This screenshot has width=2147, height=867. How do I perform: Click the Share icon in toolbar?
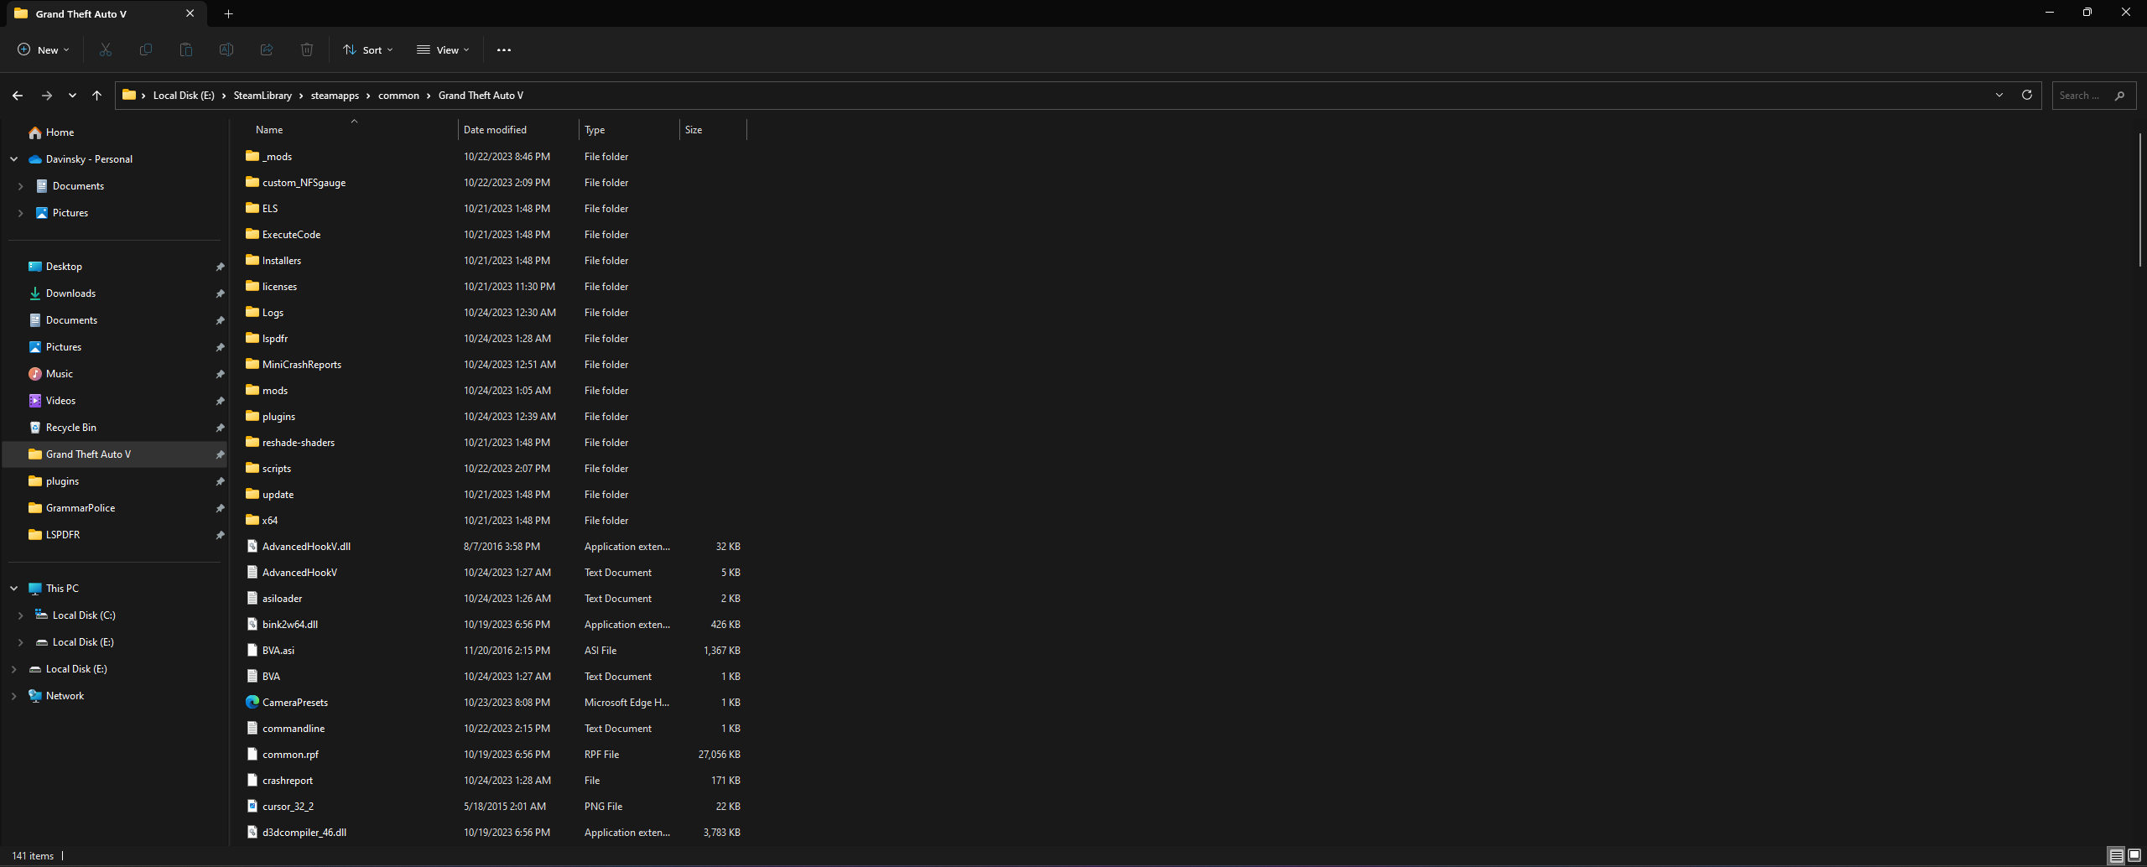[267, 49]
